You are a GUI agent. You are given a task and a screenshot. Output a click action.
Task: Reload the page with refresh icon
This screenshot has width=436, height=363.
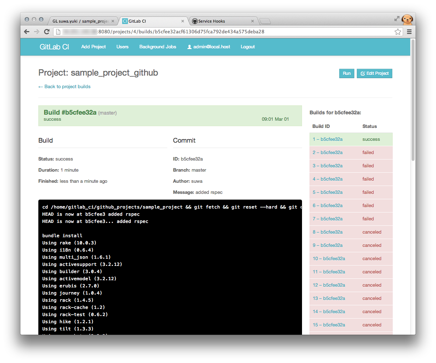click(x=47, y=32)
